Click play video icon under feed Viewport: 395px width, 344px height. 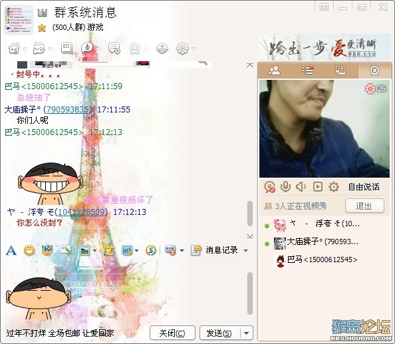coord(318,187)
